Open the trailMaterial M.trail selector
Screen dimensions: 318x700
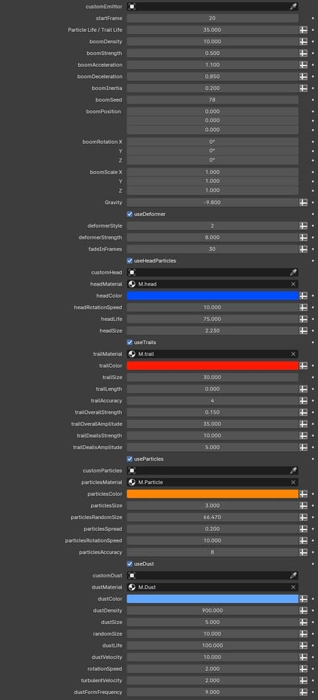pyautogui.click(x=212, y=354)
